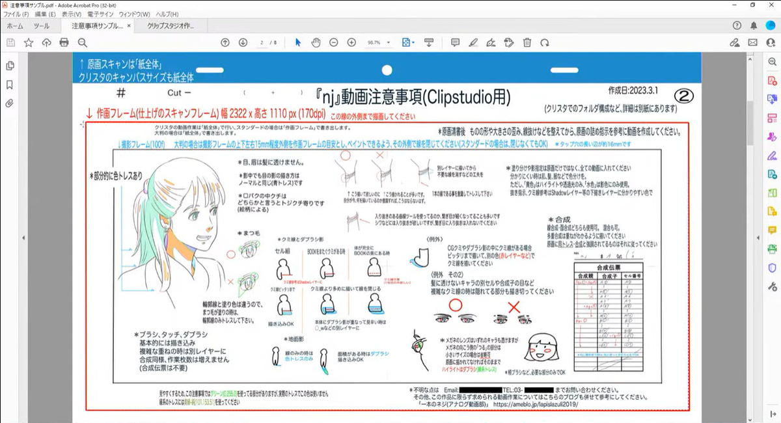Expand the left navigation pane arrow
The height and width of the screenshot is (423, 781).
pos(23,238)
